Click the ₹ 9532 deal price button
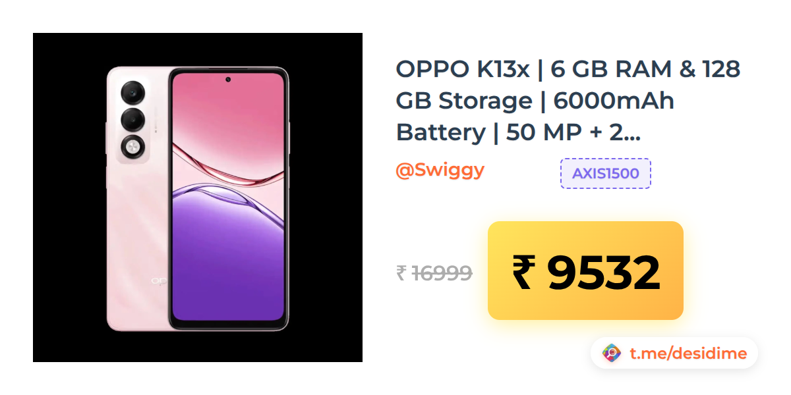 585,271
